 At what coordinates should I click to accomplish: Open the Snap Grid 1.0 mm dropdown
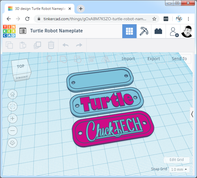click(x=179, y=170)
